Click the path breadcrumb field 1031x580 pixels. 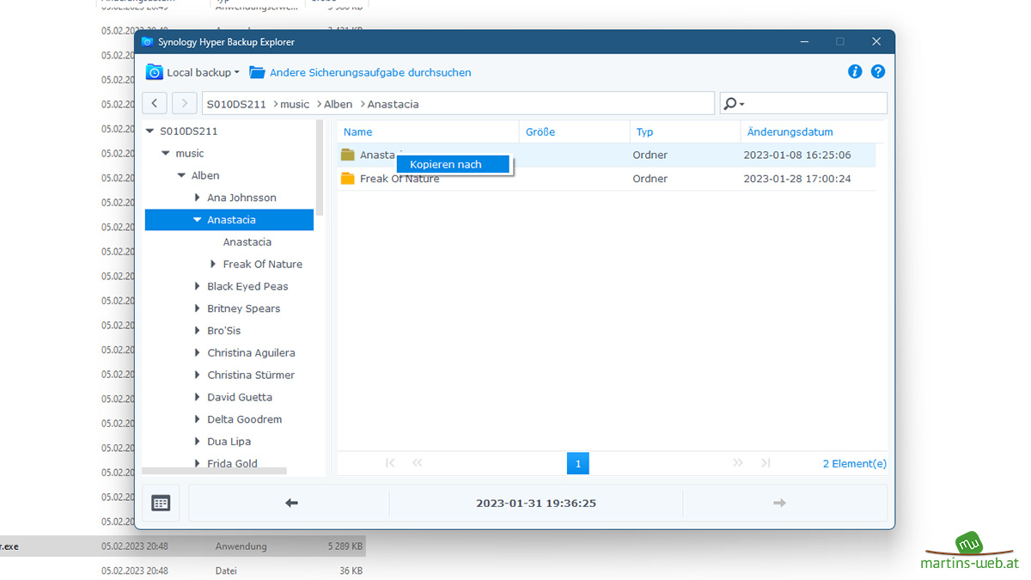(x=458, y=104)
